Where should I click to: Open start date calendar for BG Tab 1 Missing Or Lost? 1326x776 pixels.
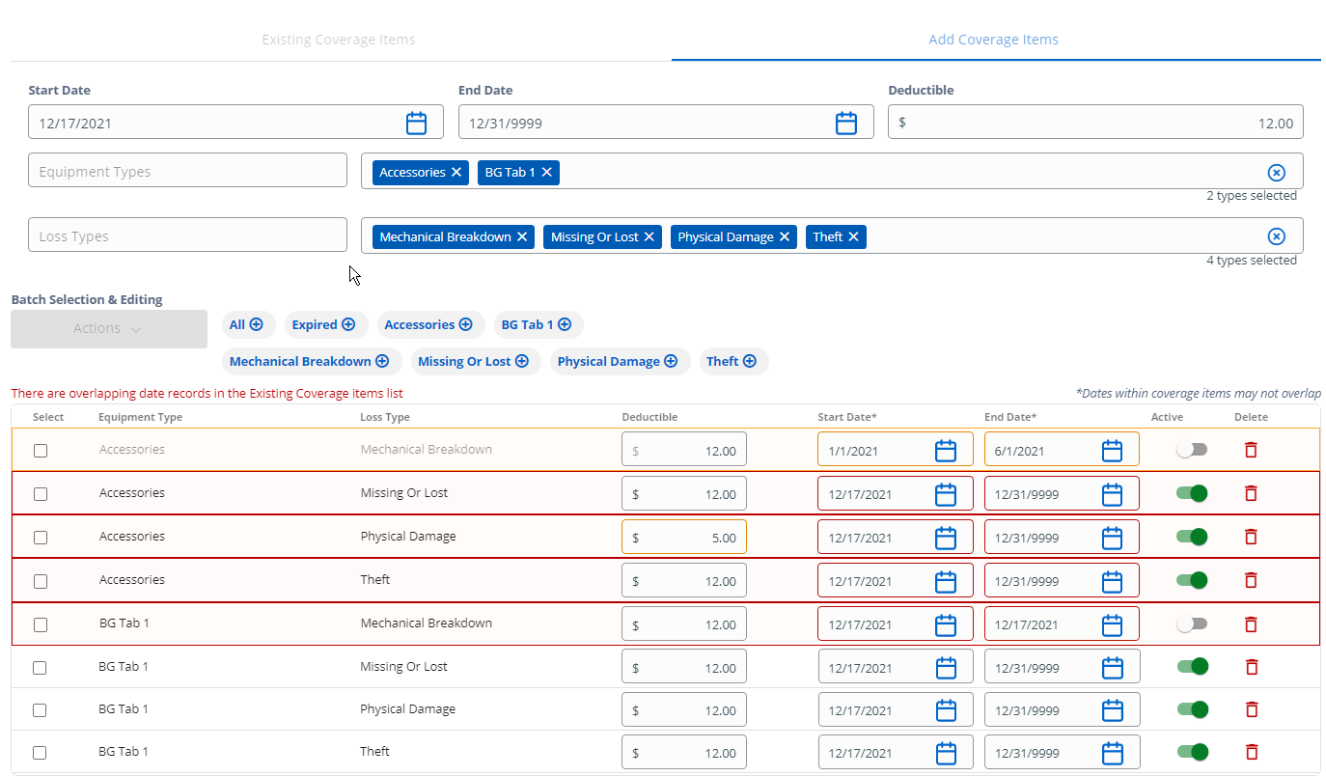point(947,668)
